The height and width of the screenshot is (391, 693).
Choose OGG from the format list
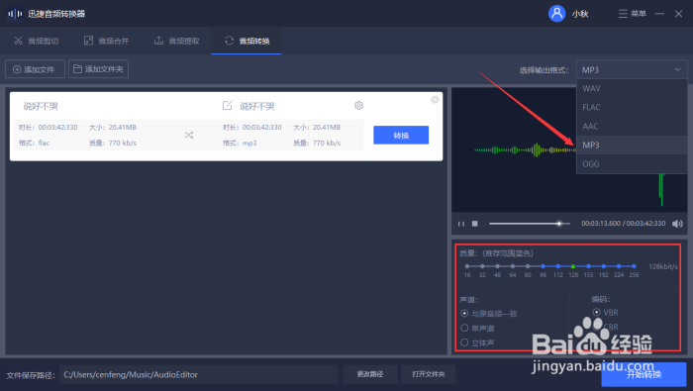click(632, 164)
